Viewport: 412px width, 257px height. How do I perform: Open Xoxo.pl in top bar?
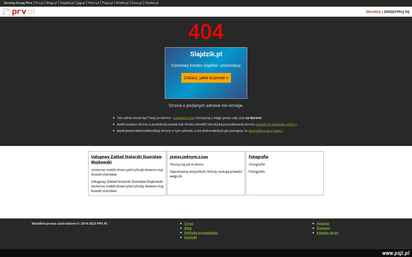click(136, 3)
